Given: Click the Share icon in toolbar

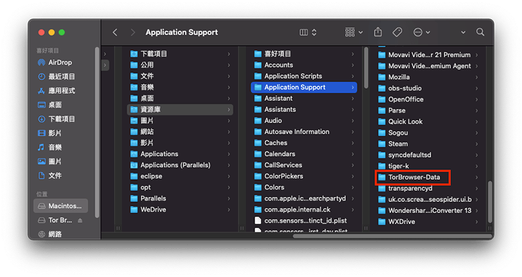Looking at the screenshot, I should tap(378, 32).
